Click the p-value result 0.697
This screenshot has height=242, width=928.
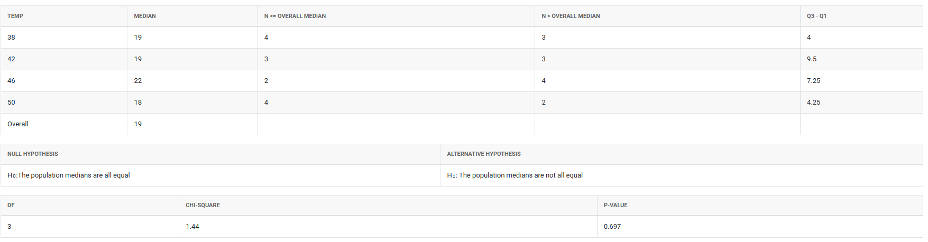click(612, 227)
